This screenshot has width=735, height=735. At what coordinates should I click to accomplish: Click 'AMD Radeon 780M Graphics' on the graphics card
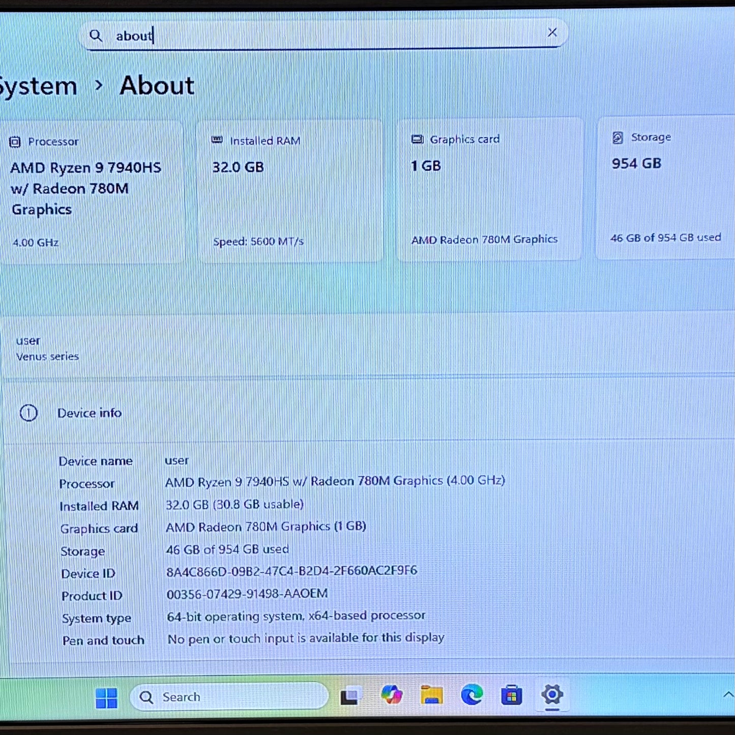click(x=484, y=239)
